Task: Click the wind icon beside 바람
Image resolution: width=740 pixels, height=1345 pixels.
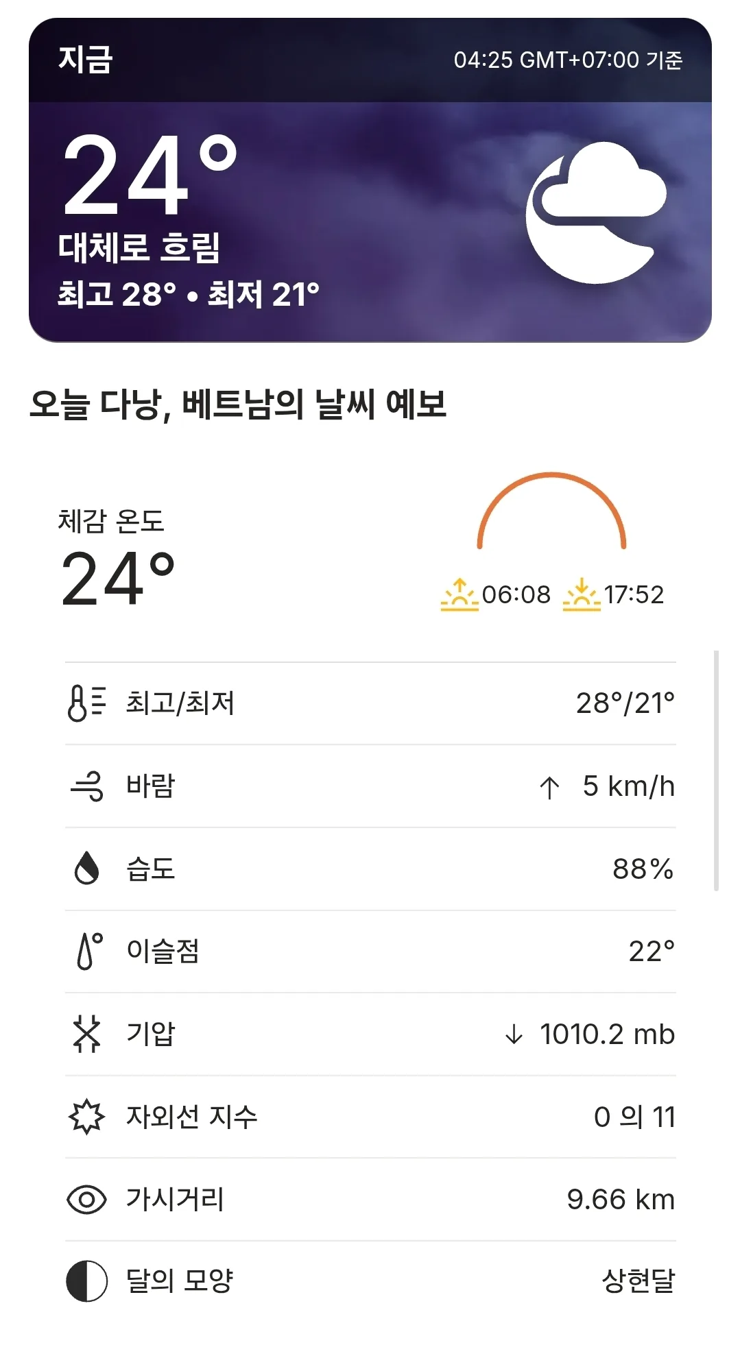Action: (x=86, y=786)
